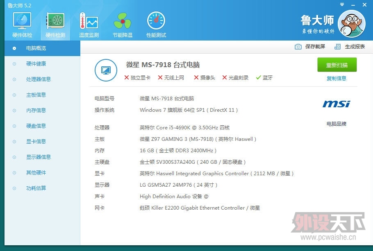This screenshot has height=251, width=373.
Task: Click the MSI brand logo
Action: 337,104
